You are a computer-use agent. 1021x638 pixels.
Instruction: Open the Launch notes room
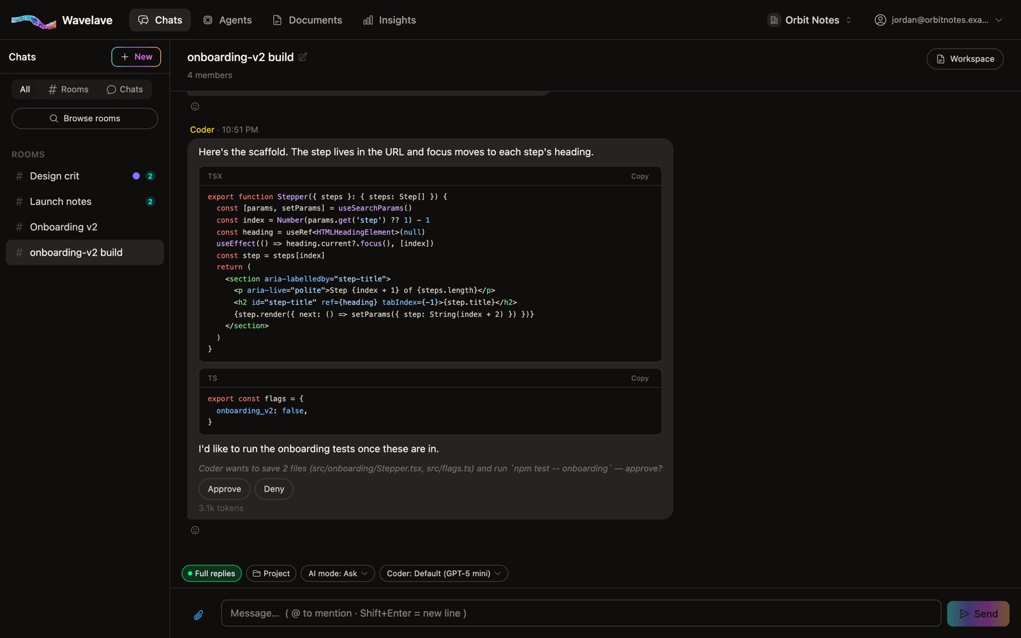point(85,202)
